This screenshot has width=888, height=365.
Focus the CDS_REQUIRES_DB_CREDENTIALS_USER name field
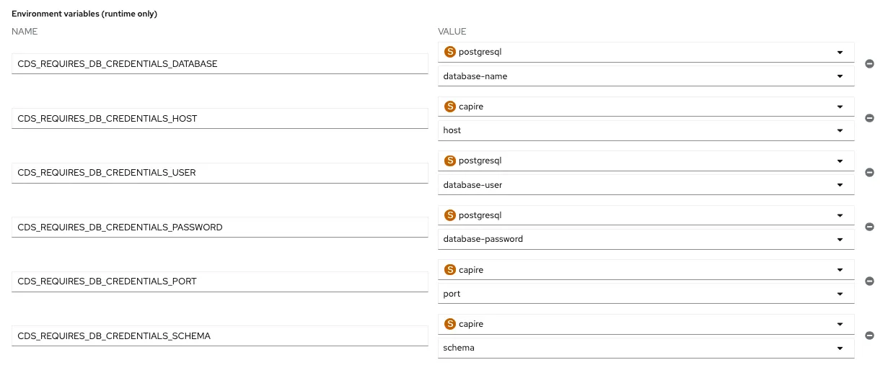point(220,173)
